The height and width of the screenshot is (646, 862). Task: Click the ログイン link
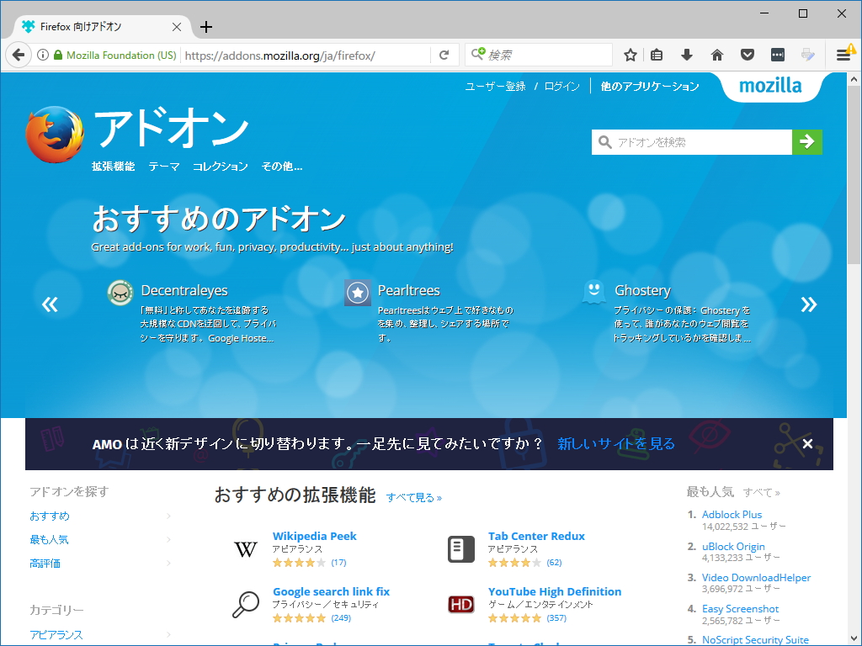(561, 85)
